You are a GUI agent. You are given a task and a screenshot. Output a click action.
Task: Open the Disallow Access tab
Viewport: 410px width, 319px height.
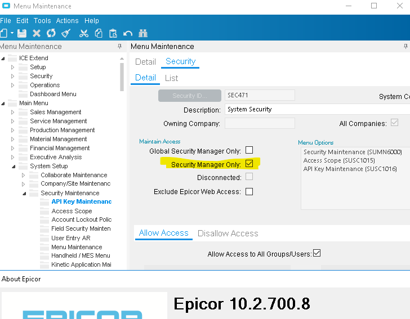pos(228,233)
